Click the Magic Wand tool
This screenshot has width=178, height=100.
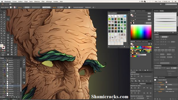click(x=1, y=15)
